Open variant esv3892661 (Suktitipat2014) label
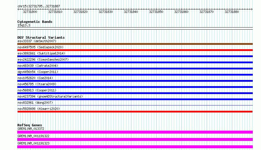This screenshot has width=261, height=150. (x=41, y=53)
